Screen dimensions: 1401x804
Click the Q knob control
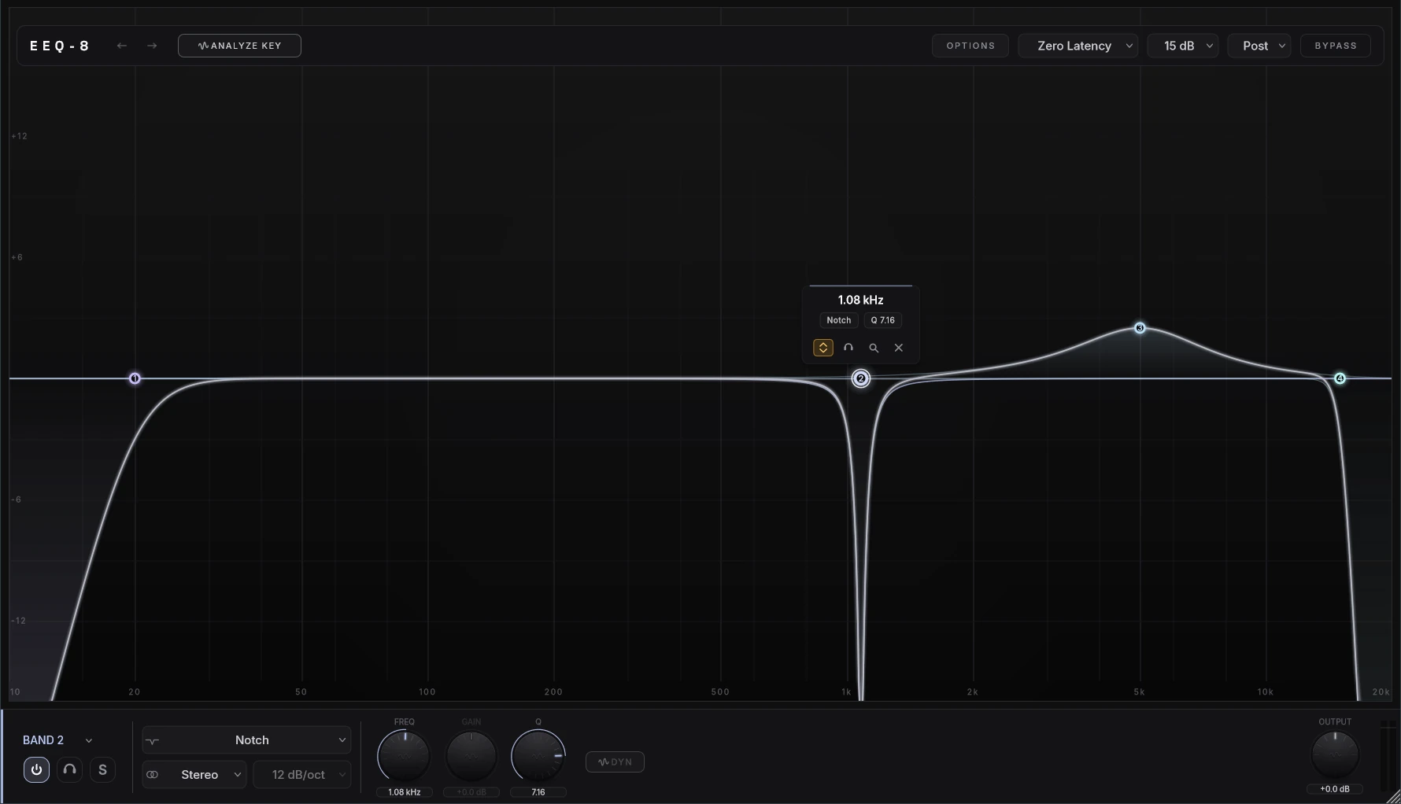[x=538, y=756]
